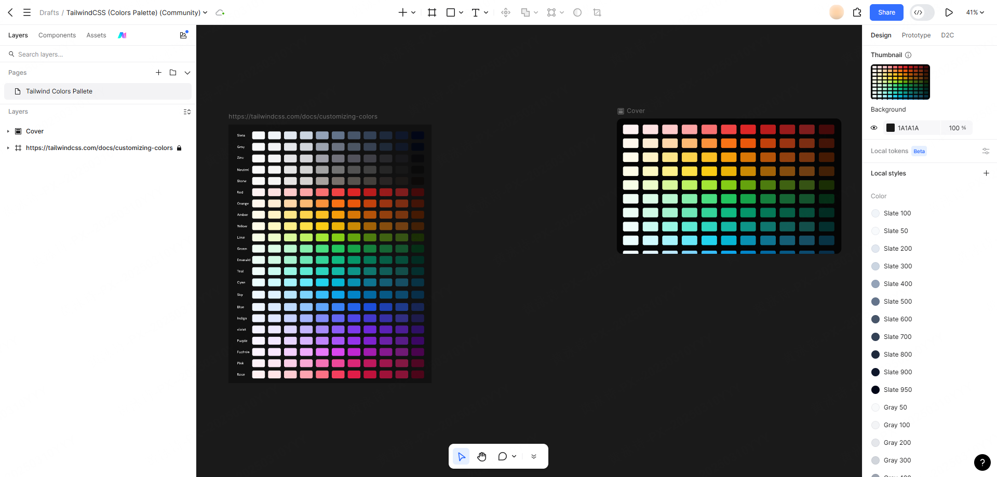Click the Share button
997x477 pixels.
pos(886,12)
